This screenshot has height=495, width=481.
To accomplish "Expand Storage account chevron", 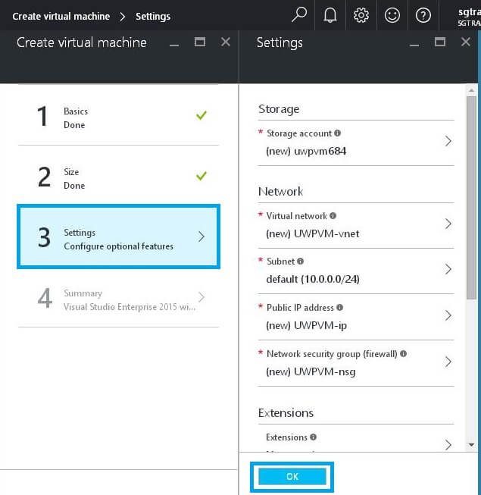I will [x=448, y=141].
